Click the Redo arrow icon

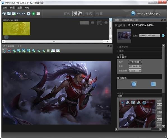24,13
